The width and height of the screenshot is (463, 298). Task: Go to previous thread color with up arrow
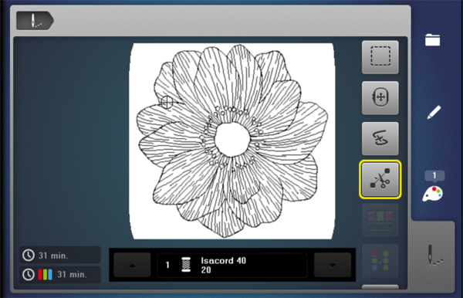point(132,265)
